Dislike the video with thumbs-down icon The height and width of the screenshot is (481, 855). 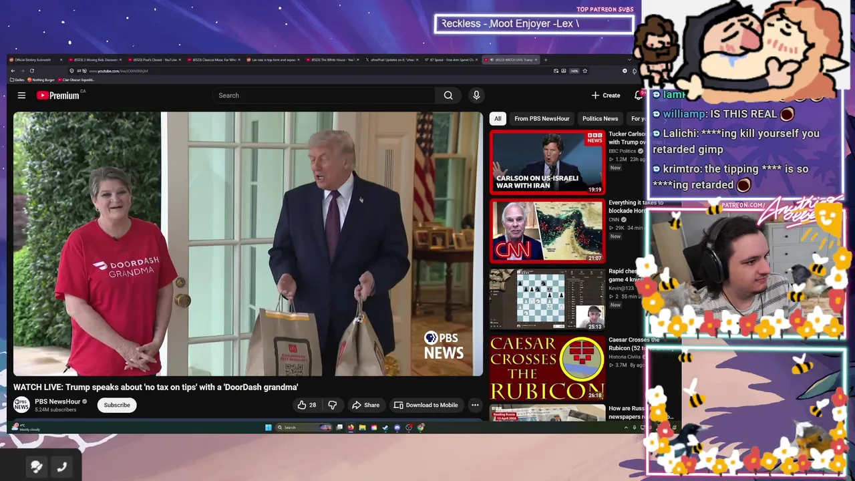point(332,405)
